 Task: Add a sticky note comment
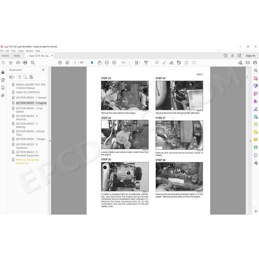point(157,63)
